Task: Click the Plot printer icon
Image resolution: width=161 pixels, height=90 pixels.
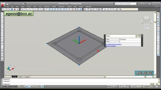Action: pyautogui.click(x=23, y=4)
